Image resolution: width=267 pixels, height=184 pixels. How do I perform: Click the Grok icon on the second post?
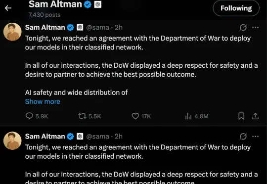[x=243, y=137]
